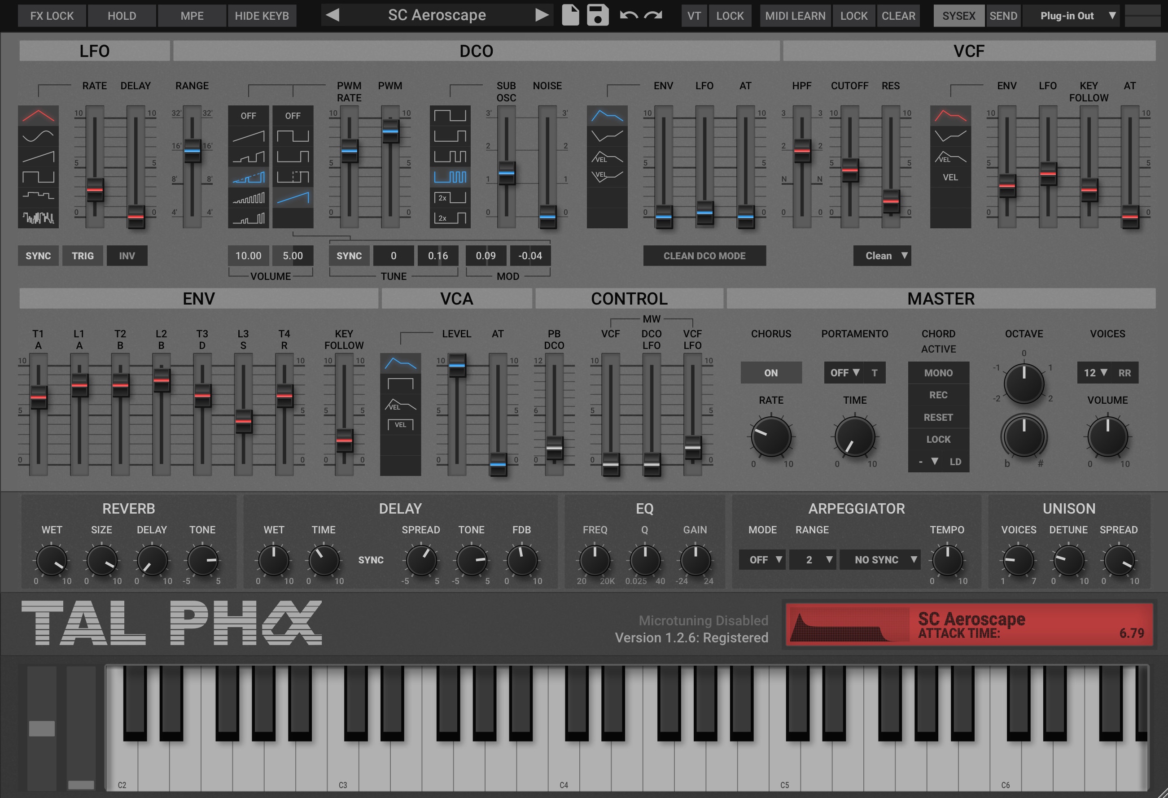This screenshot has height=798, width=1168.
Task: Click the HIDE KEYB button
Action: (x=262, y=15)
